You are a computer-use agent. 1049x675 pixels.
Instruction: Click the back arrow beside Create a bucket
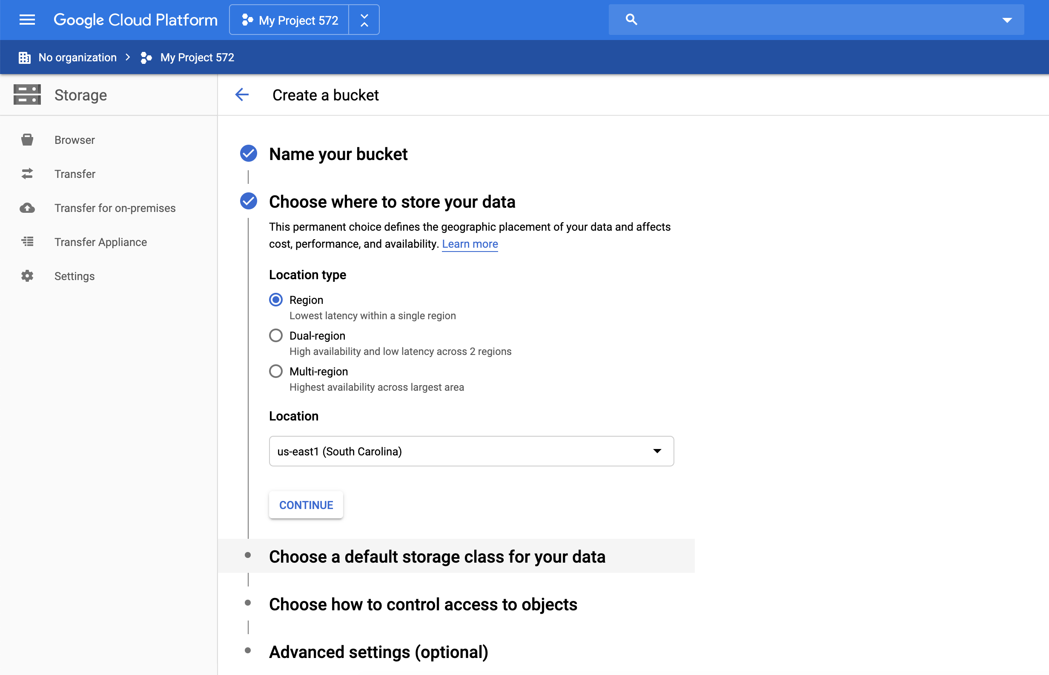pyautogui.click(x=242, y=94)
